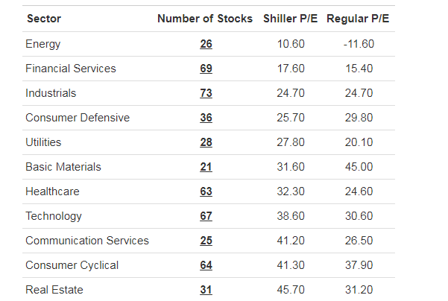This screenshot has height=301, width=448.
Task: Click Consumer Defensive stock count 36
Action: [x=206, y=118]
